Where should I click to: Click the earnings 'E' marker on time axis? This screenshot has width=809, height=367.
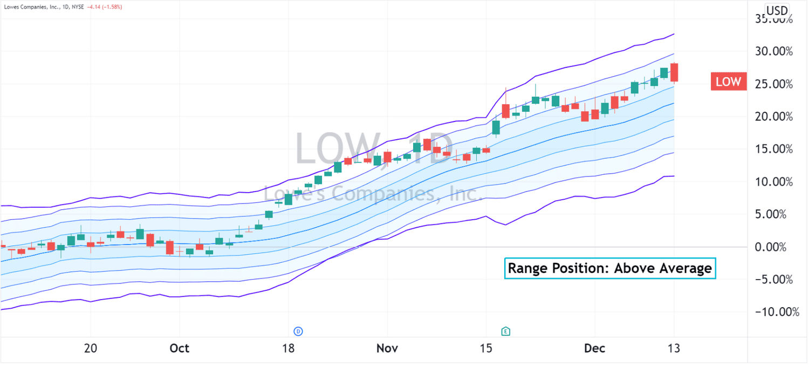[x=505, y=330]
